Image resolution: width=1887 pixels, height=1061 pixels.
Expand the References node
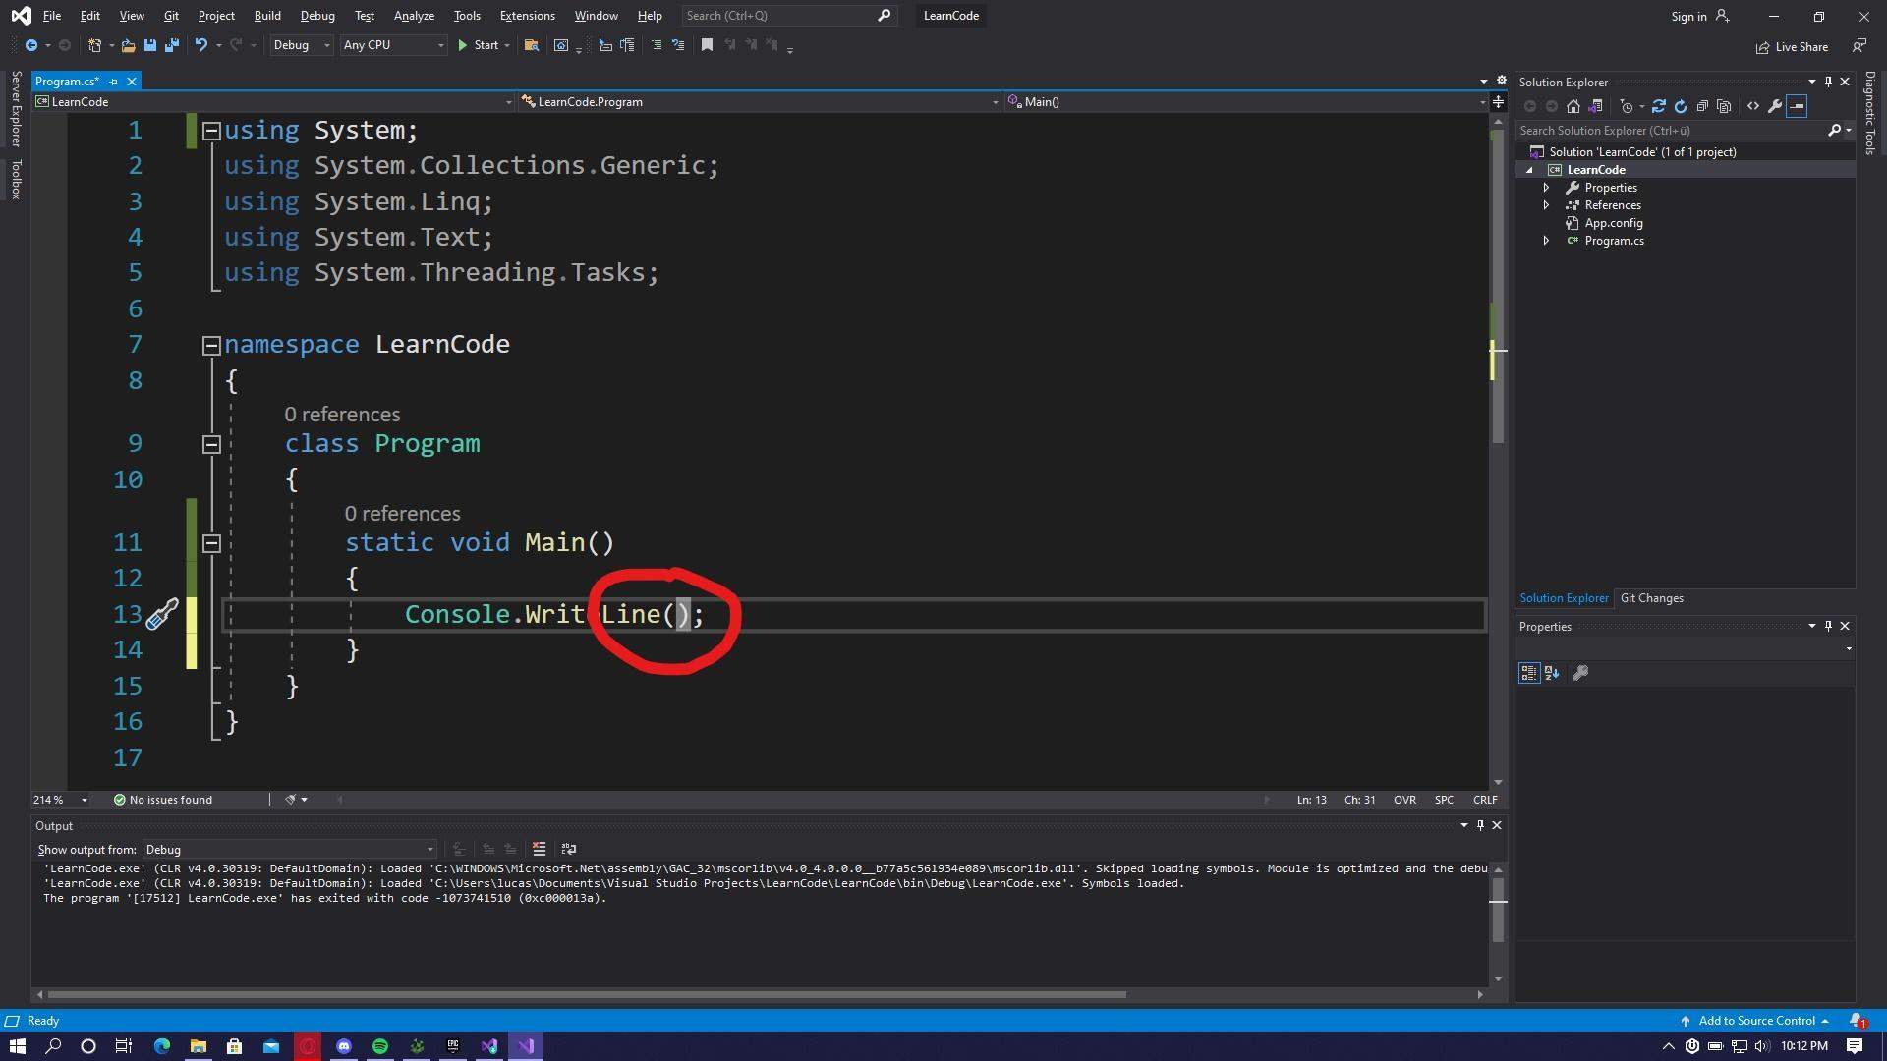(x=1546, y=204)
